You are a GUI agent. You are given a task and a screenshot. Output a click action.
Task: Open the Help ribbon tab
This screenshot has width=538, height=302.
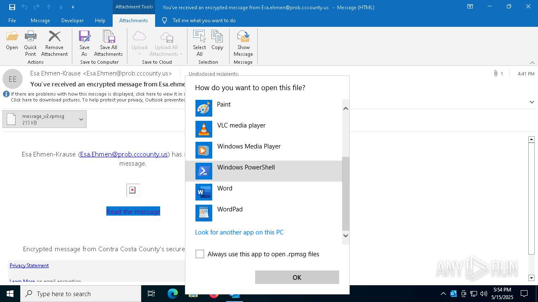point(100,21)
